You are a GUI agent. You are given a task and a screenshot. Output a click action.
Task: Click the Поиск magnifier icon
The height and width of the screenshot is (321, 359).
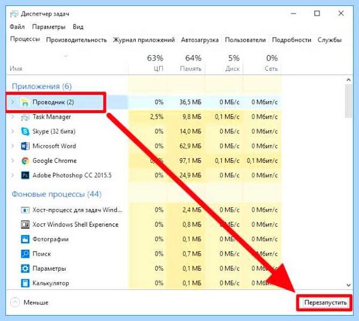point(25,254)
